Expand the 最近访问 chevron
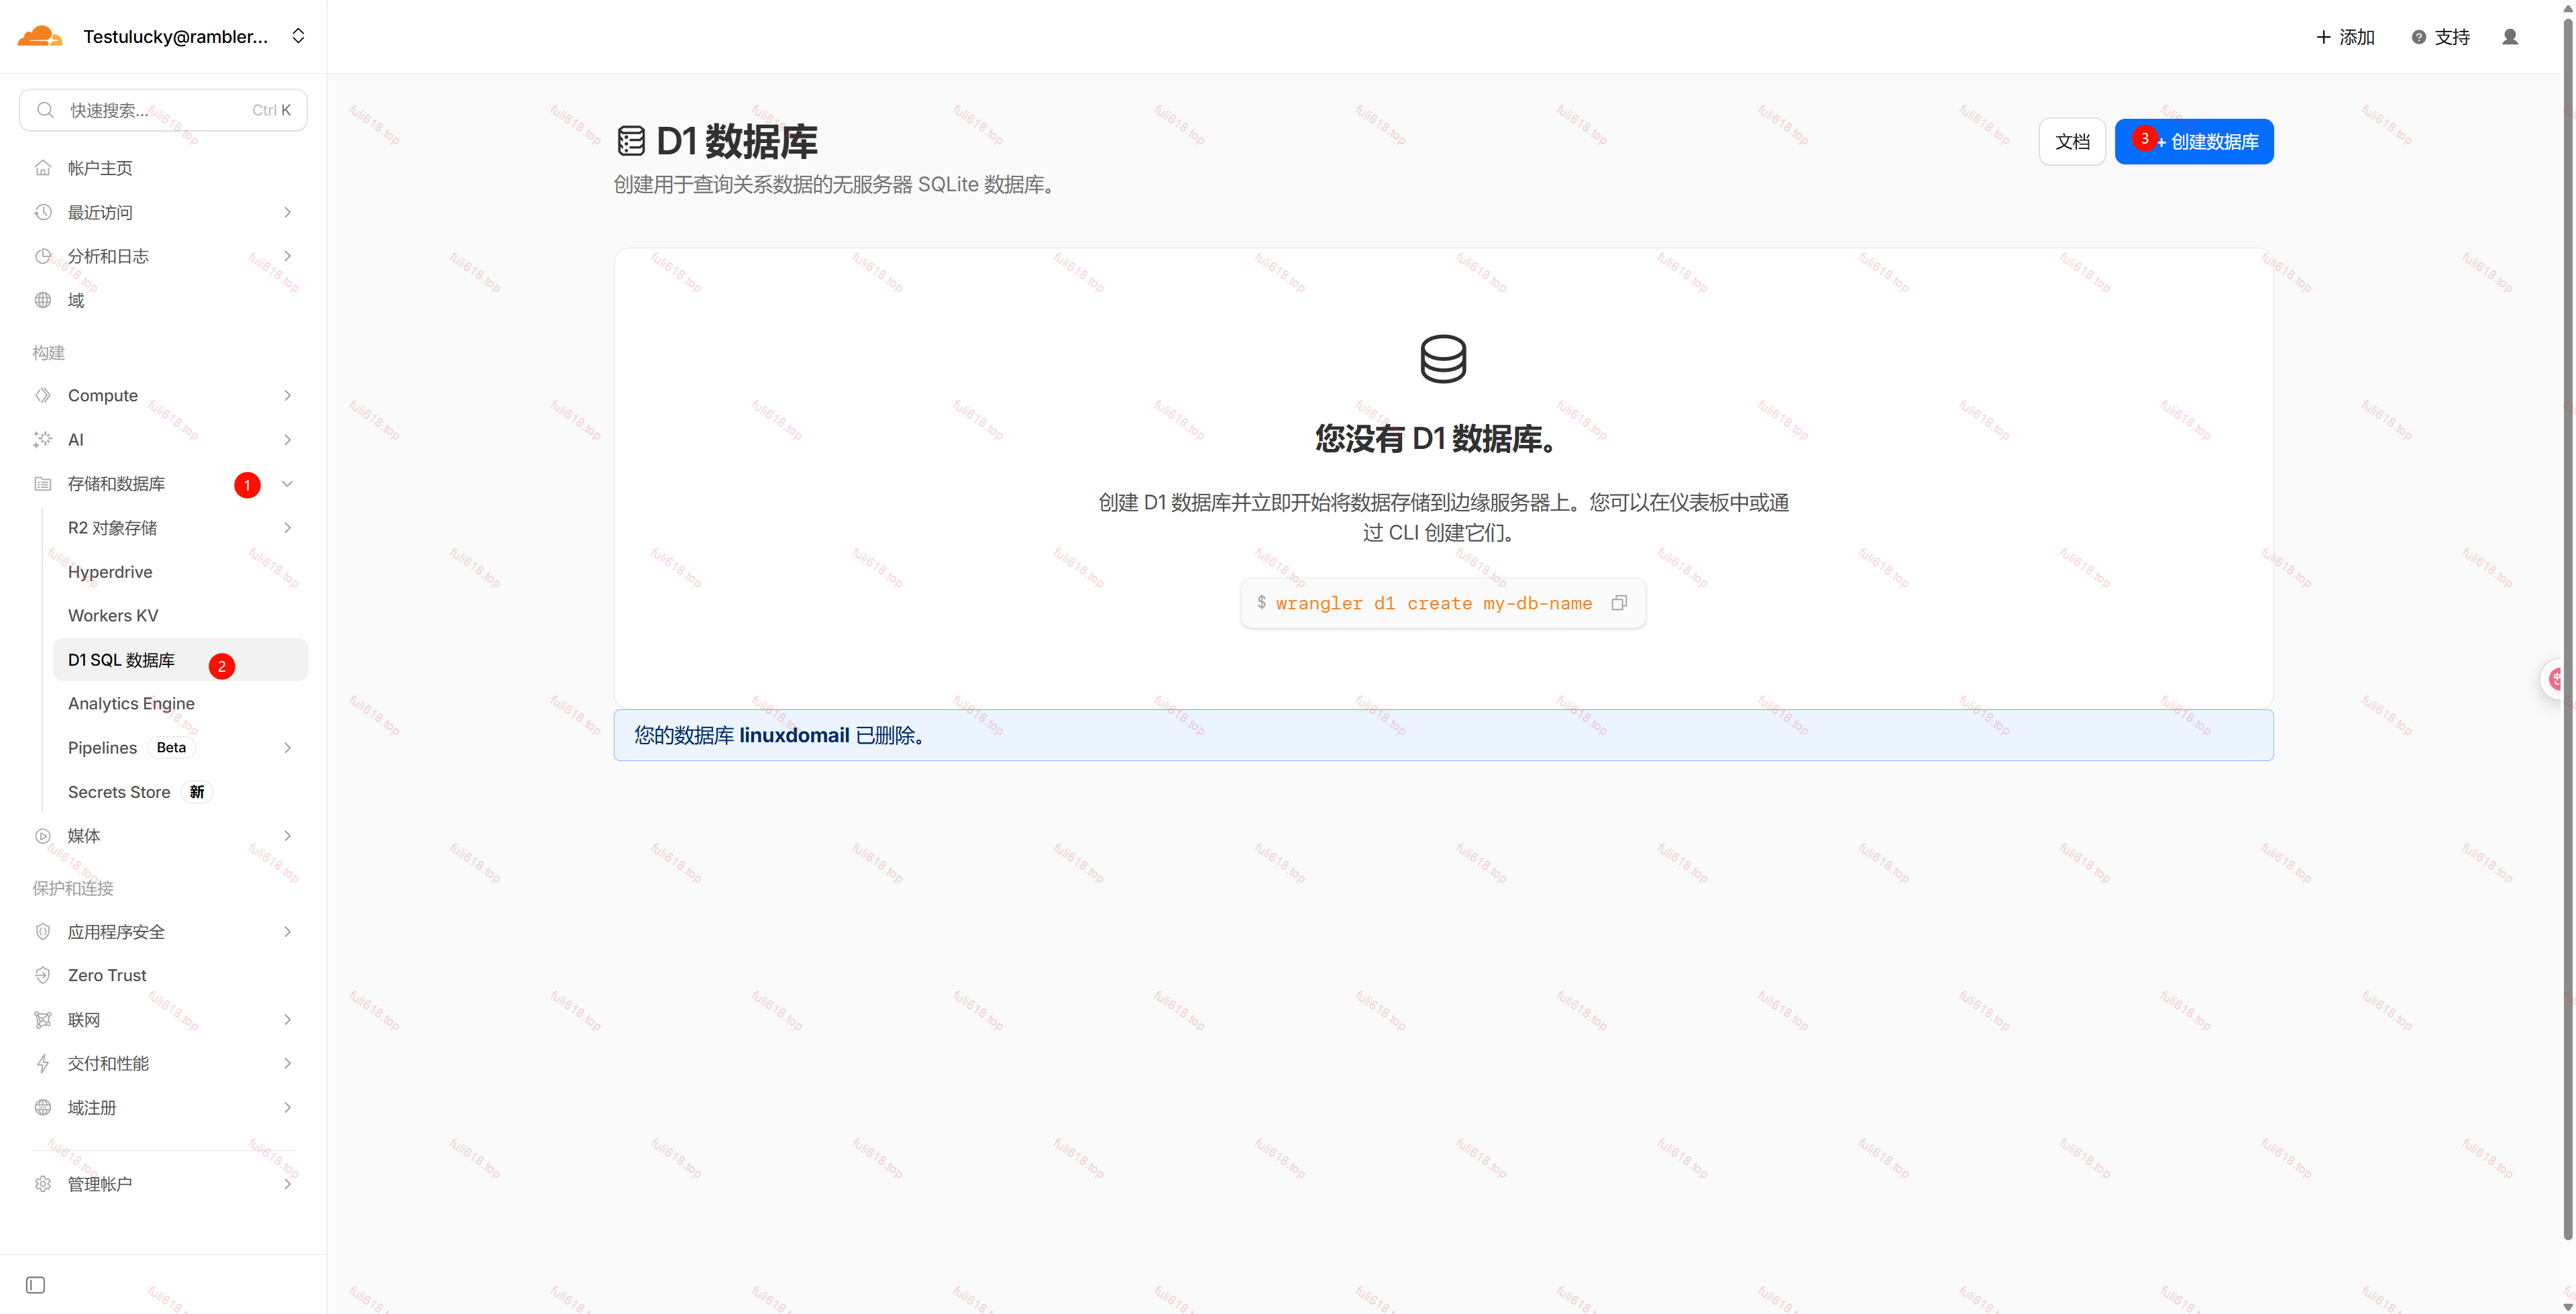Screen dimensions: 2576x1314 pos(287,212)
